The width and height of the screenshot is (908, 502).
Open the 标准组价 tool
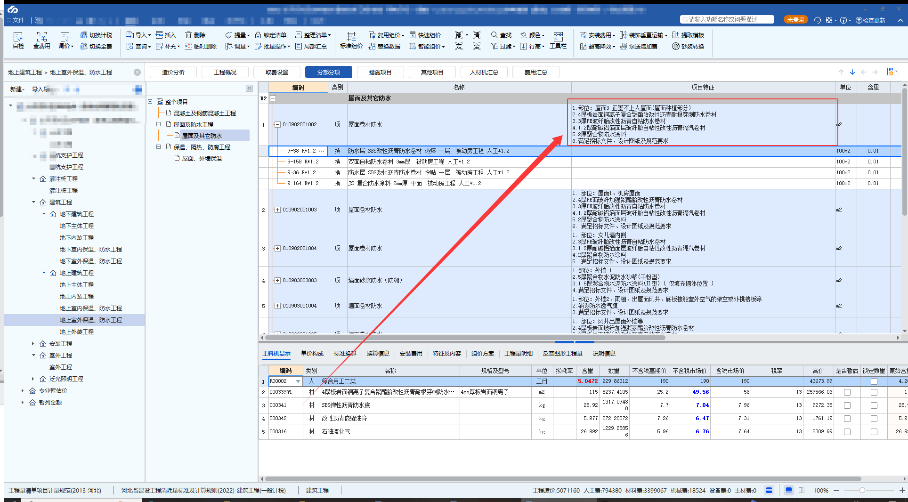pyautogui.click(x=351, y=40)
